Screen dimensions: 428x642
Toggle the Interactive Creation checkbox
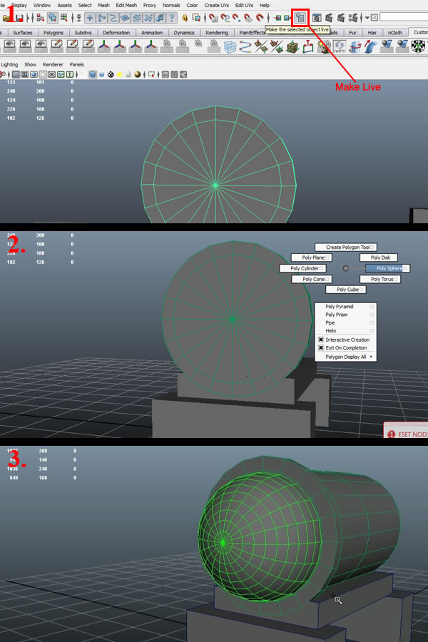[321, 340]
